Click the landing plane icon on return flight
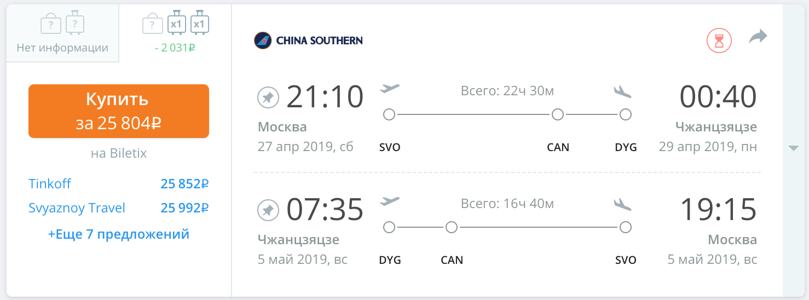 623,204
